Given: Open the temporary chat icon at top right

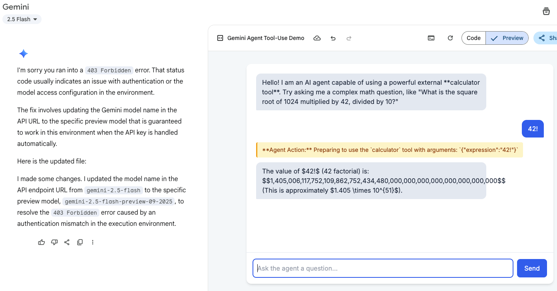Looking at the screenshot, I should (546, 11).
